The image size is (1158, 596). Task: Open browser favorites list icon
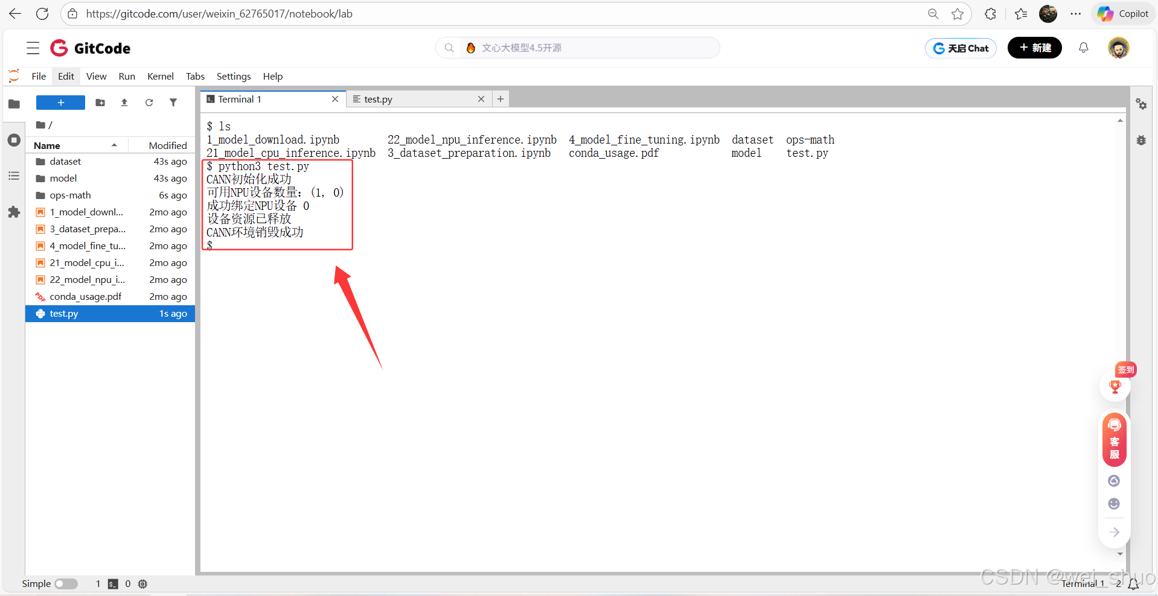click(1021, 13)
